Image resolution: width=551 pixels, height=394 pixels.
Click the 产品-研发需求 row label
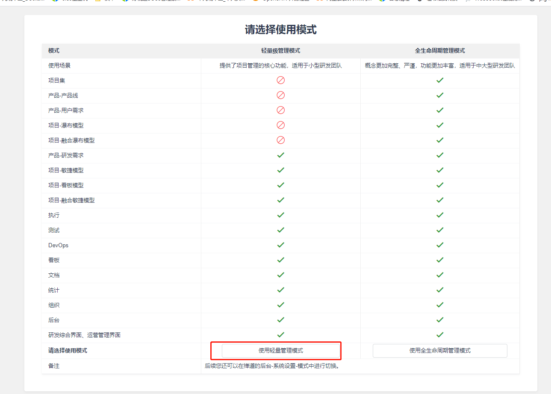66,155
